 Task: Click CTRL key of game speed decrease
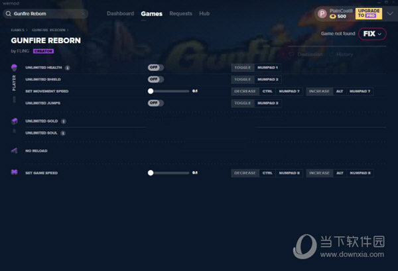point(267,173)
